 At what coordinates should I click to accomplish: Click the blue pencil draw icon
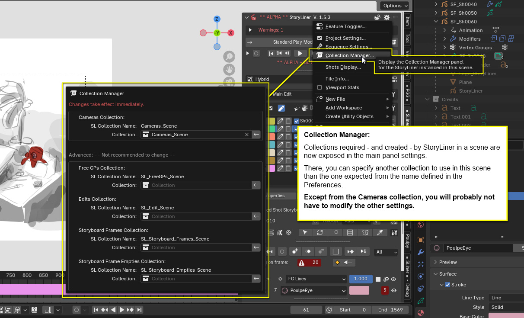point(281,108)
